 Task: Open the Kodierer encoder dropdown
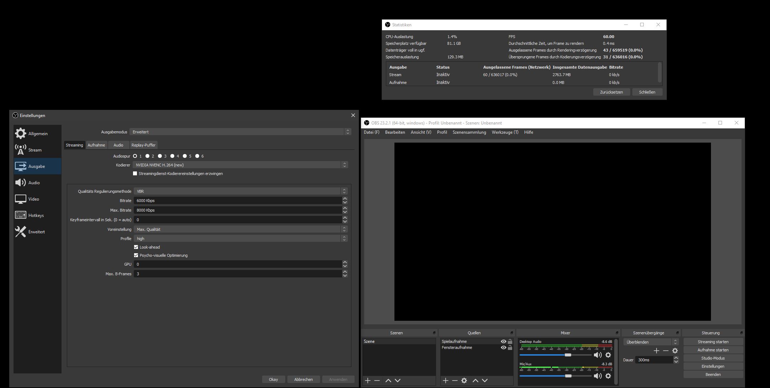[240, 165]
